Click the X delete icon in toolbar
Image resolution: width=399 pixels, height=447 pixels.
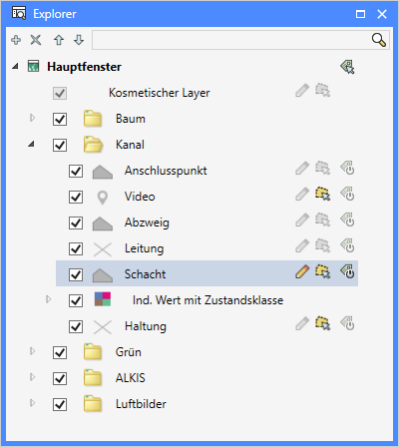click(36, 40)
